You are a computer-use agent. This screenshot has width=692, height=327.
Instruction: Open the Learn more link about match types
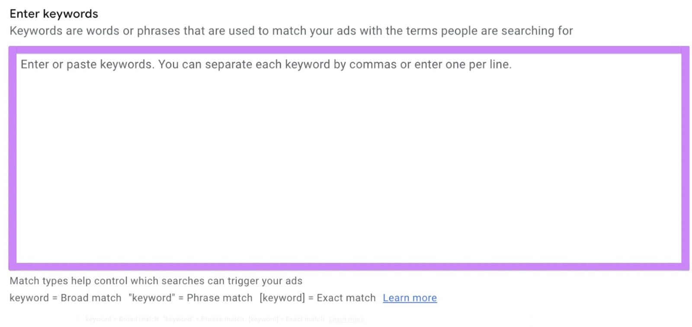click(410, 298)
